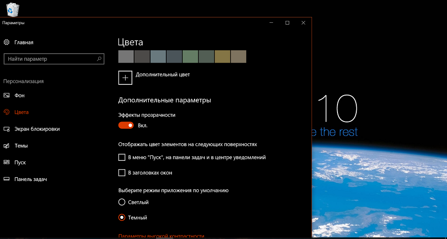Open the Фон settings page
The width and height of the screenshot is (447, 239).
19,96
